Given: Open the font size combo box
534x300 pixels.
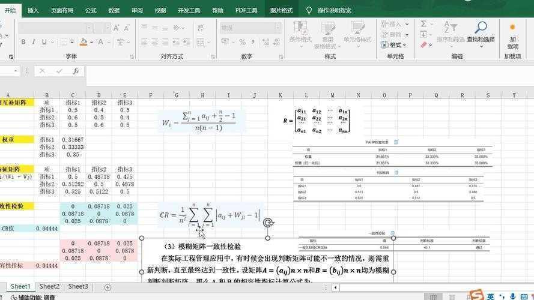Looking at the screenshot, I should click(x=102, y=28).
